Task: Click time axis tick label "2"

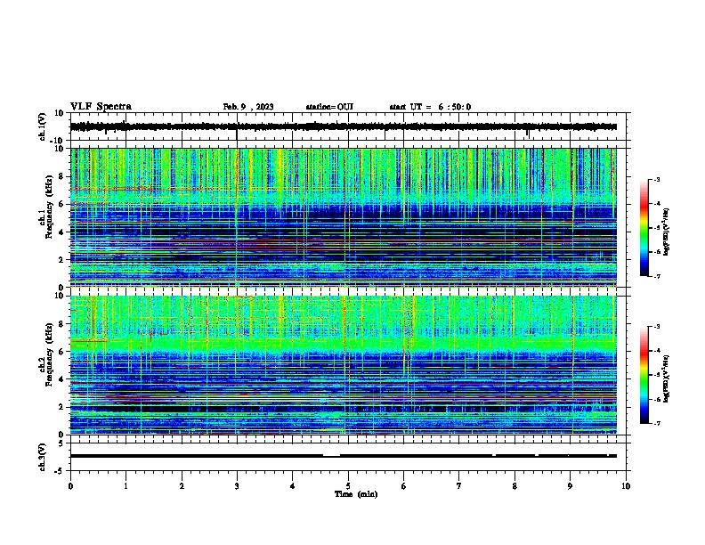Action: (x=182, y=486)
